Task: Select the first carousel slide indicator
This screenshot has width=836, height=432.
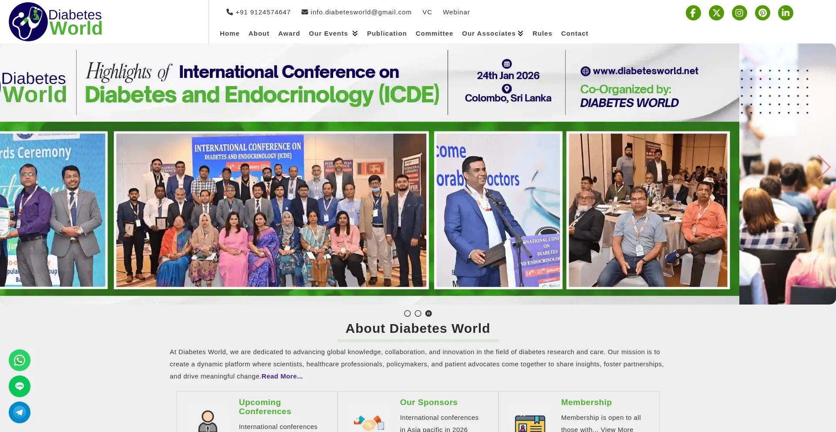Action: pos(408,313)
